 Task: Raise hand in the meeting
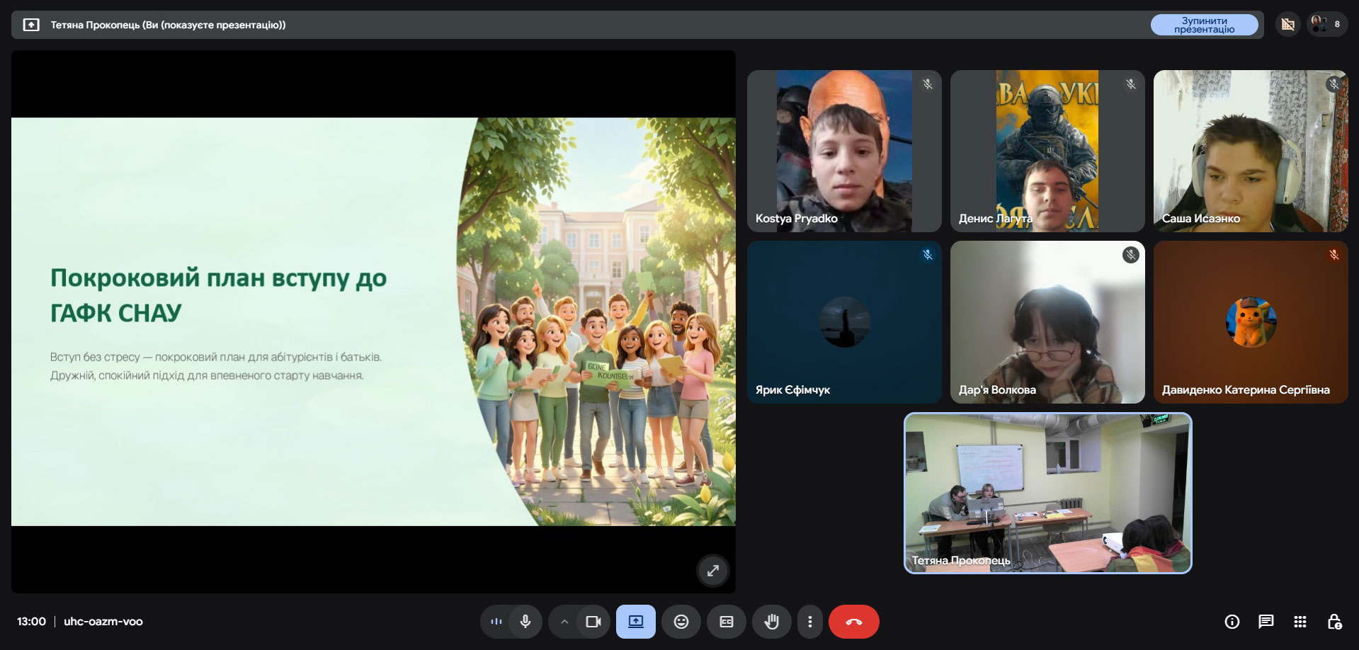pos(771,622)
